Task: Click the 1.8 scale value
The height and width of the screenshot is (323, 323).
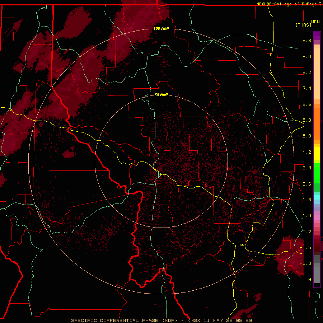Action: 307,200
